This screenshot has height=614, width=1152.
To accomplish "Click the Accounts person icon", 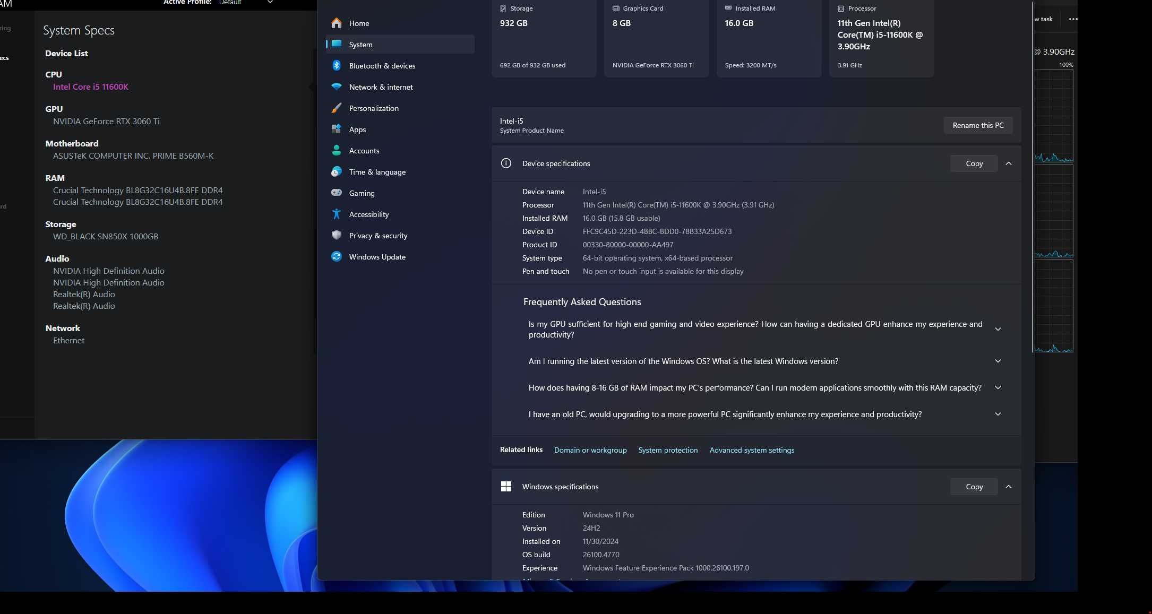I will (336, 150).
